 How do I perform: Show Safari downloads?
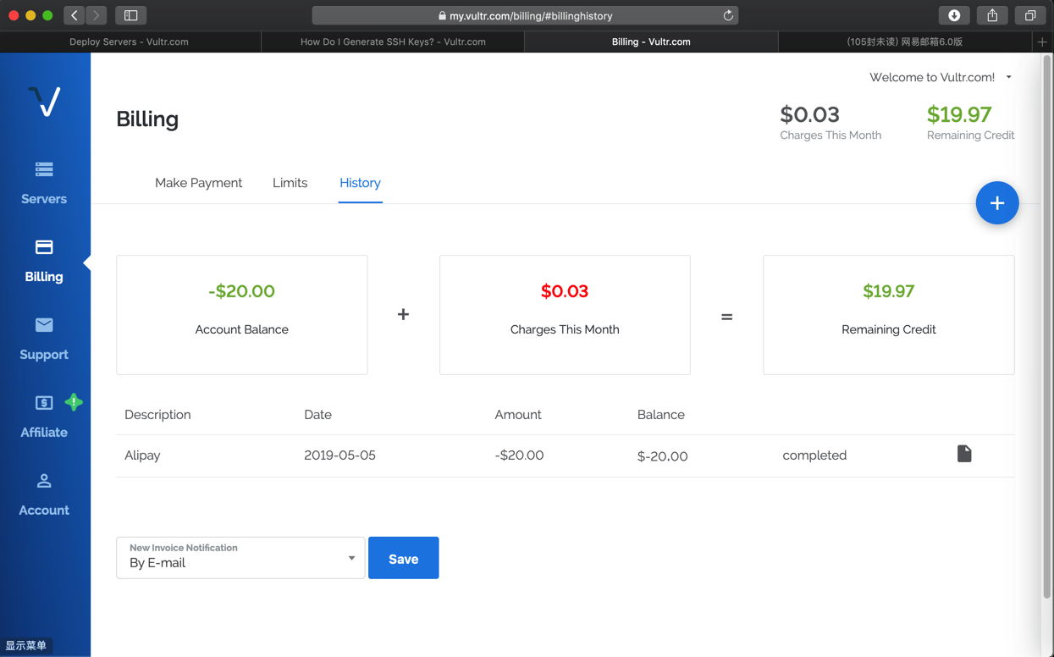pyautogui.click(x=954, y=15)
